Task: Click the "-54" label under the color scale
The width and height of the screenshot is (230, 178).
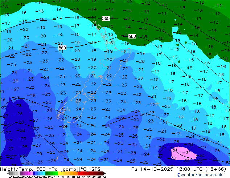Action: tap(11, 177)
